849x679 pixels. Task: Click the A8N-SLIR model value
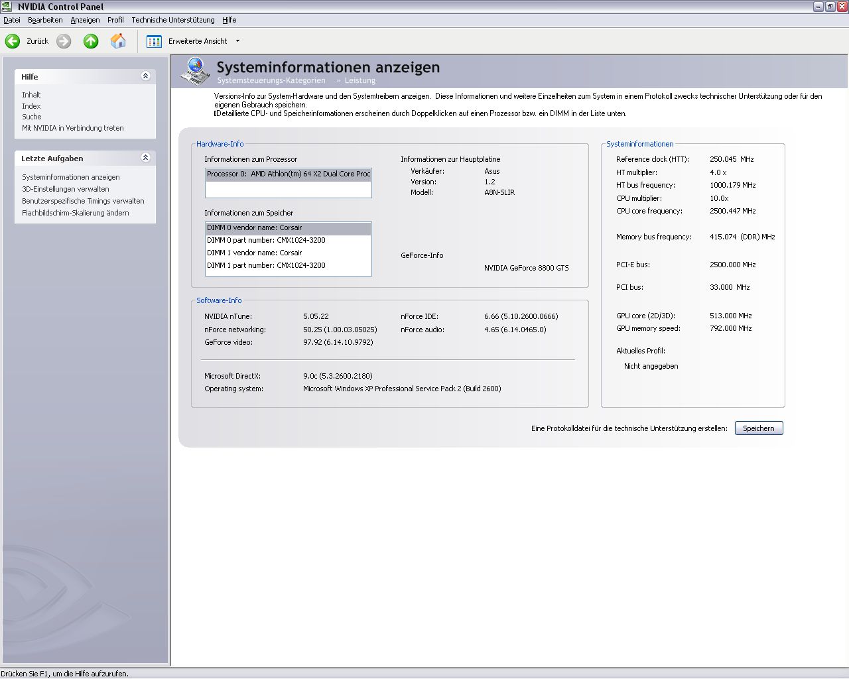(x=499, y=192)
